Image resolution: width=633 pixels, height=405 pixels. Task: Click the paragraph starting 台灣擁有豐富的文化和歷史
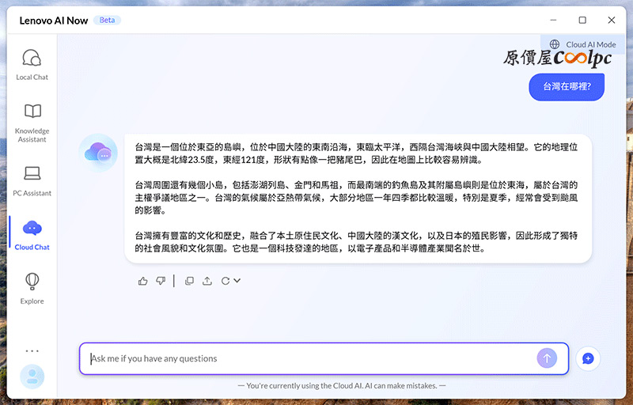(356, 241)
